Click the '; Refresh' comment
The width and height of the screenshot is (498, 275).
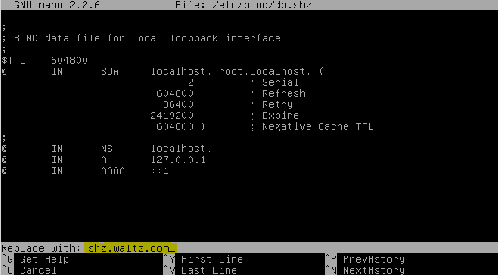point(278,94)
